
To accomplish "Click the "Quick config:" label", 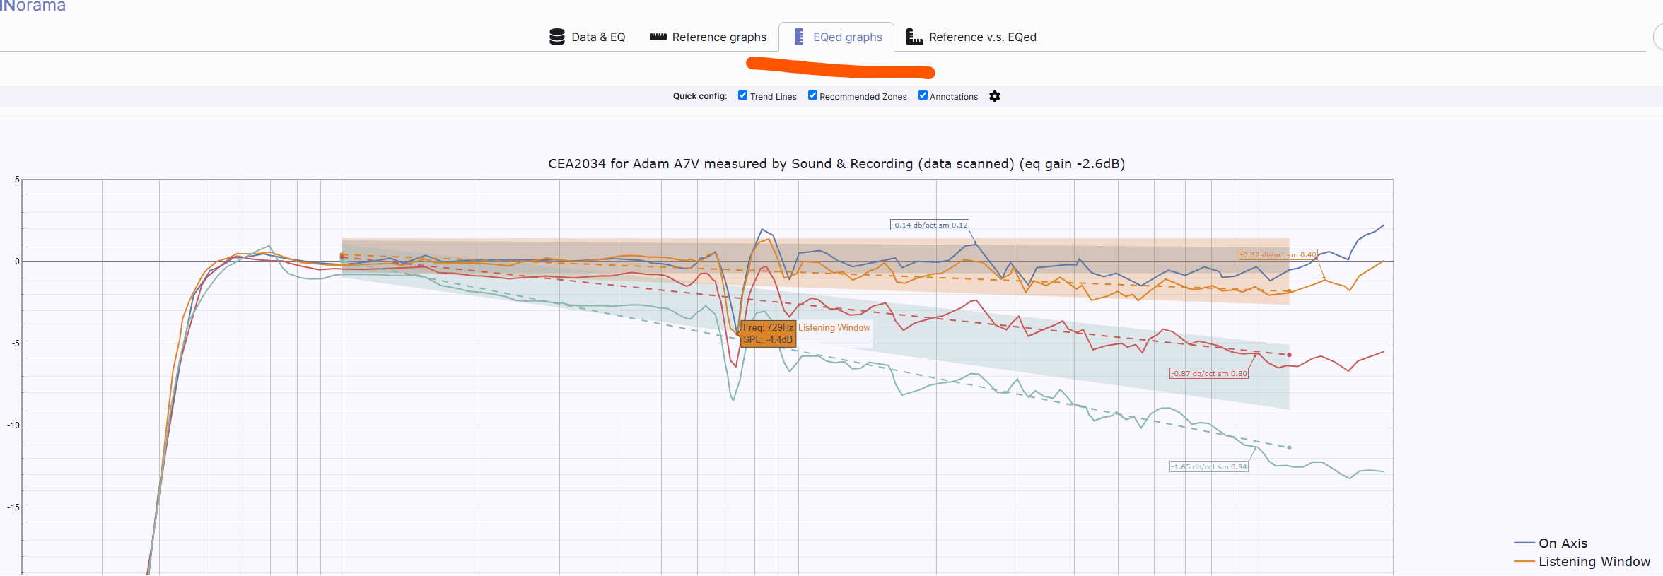I will tap(700, 96).
